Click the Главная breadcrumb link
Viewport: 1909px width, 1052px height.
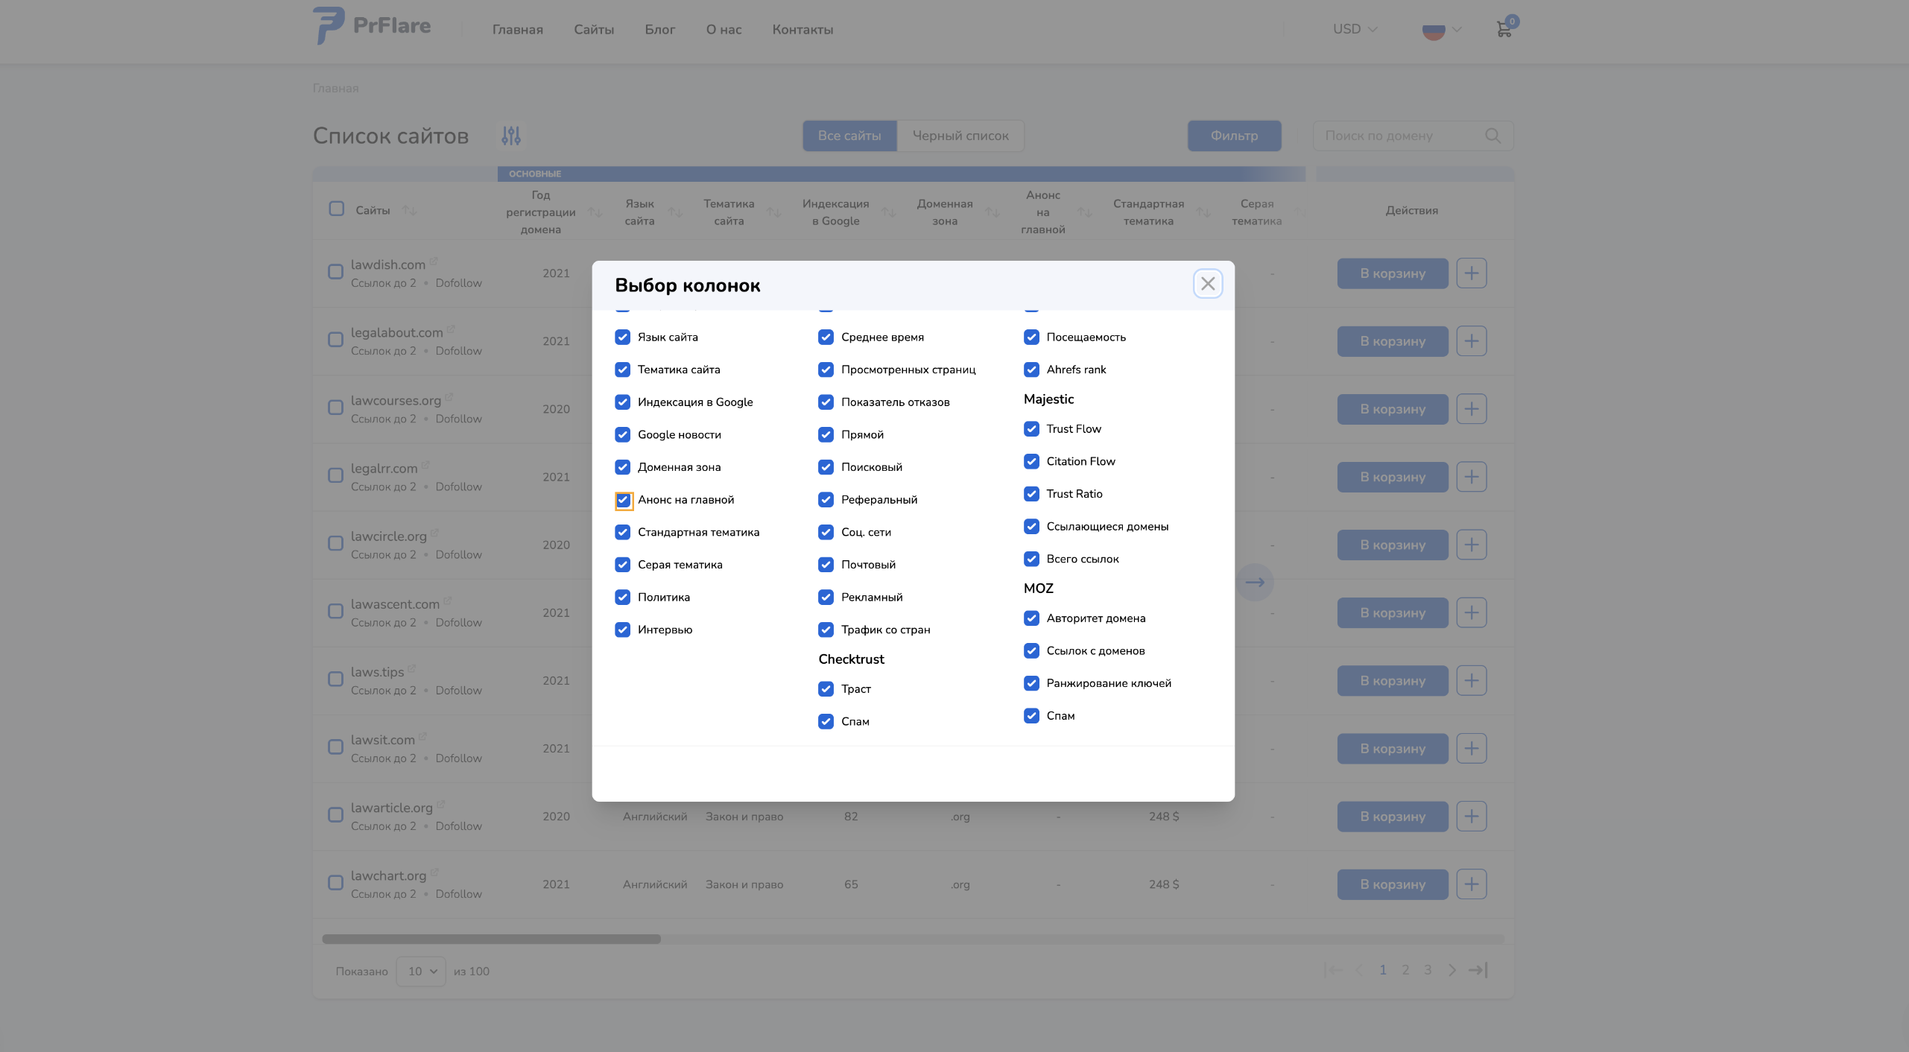click(335, 88)
